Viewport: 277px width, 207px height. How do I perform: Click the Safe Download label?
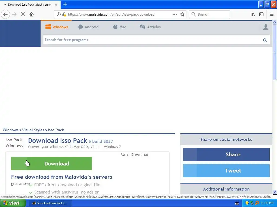pyautogui.click(x=135, y=154)
